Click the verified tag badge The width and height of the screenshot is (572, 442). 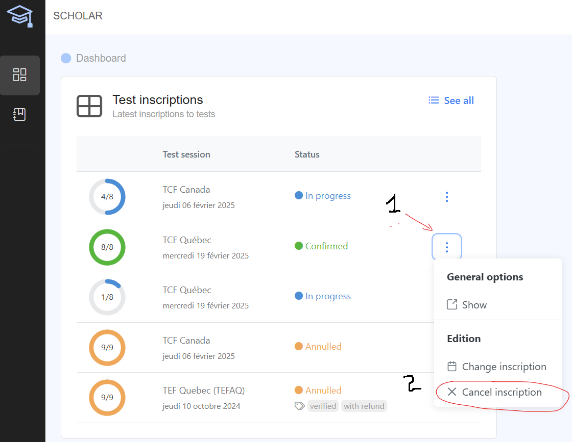pyautogui.click(x=323, y=406)
